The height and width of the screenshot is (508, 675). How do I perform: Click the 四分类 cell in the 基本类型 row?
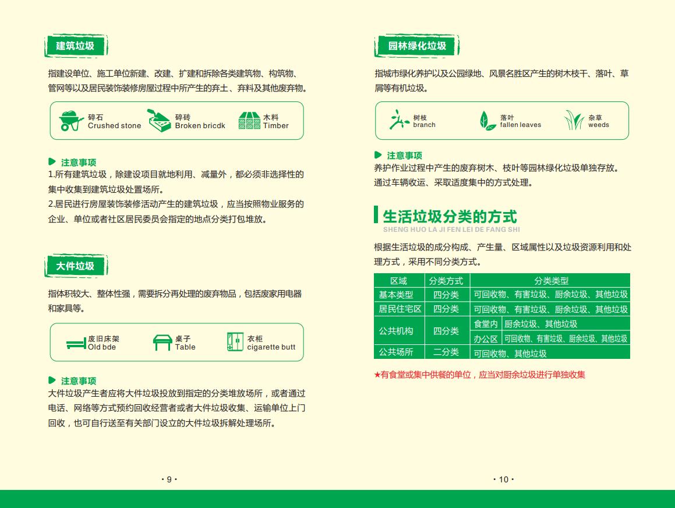[x=447, y=295]
